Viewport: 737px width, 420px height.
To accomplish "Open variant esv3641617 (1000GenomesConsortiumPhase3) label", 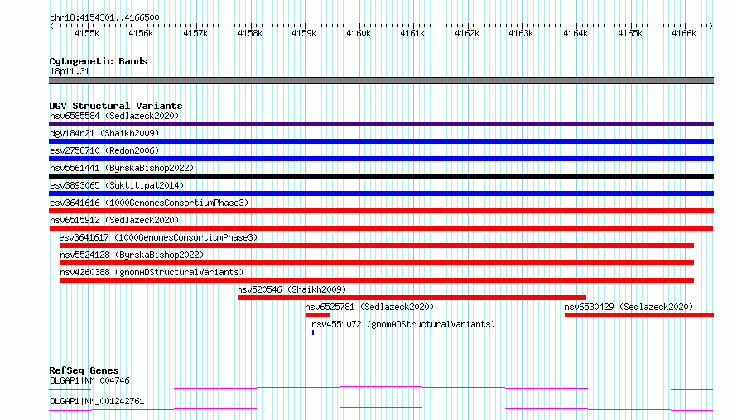I will [x=158, y=237].
